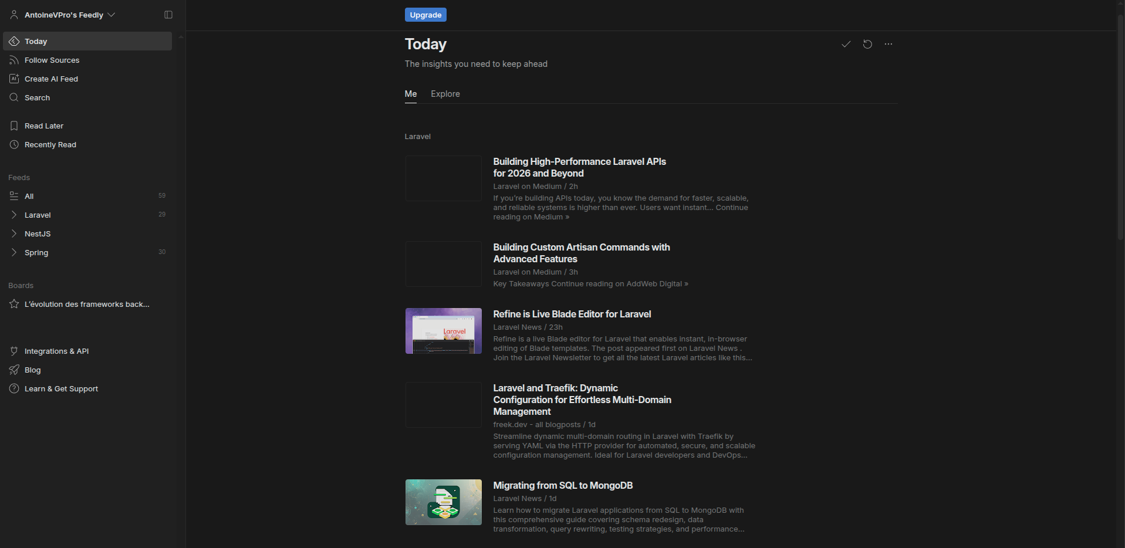Open Recently Read
Screen dimensions: 1125x548
50,144
